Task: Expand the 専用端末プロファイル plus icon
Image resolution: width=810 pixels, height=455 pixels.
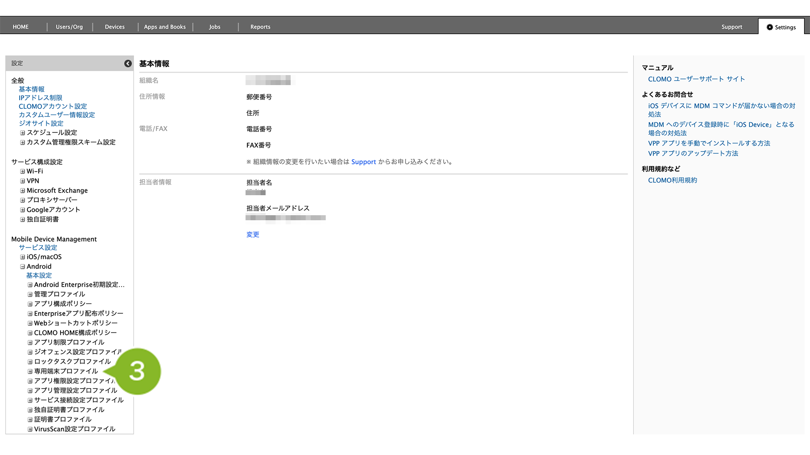Action: coord(30,371)
